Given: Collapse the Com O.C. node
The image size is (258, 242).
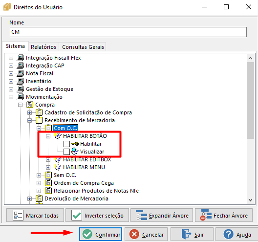Looking at the screenshot, I should [x=39, y=128].
